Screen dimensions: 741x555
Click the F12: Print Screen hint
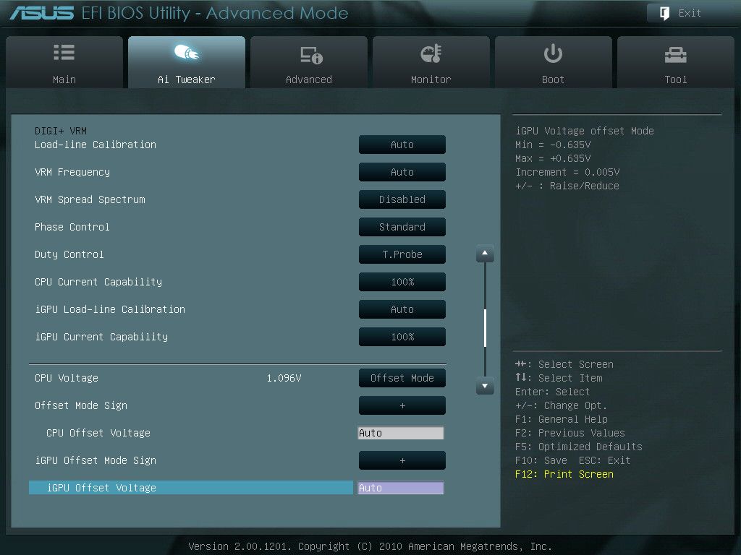pos(564,474)
